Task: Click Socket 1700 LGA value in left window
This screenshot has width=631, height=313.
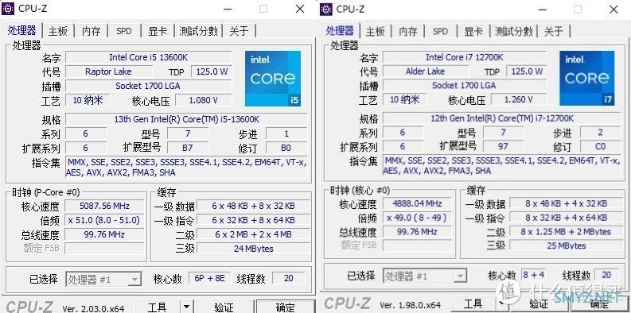Action: (x=149, y=86)
